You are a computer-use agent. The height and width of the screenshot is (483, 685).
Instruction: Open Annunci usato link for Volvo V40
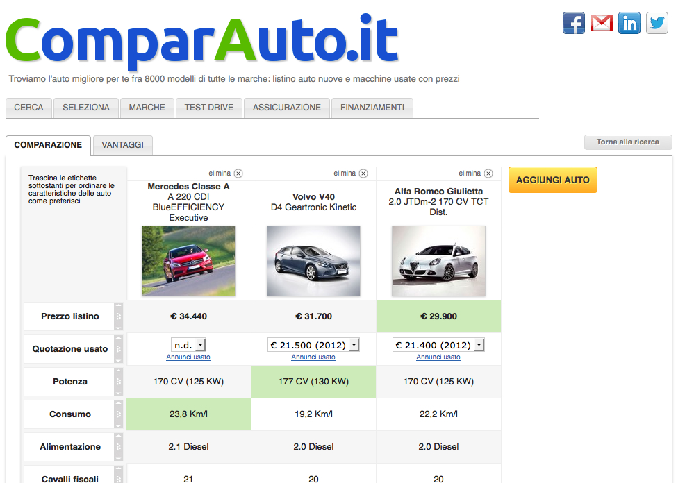click(x=313, y=357)
